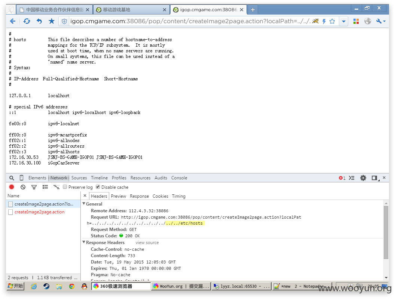Click the DevTools inspect element magnifier icon
395x299 pixels.
pyautogui.click(x=12, y=178)
